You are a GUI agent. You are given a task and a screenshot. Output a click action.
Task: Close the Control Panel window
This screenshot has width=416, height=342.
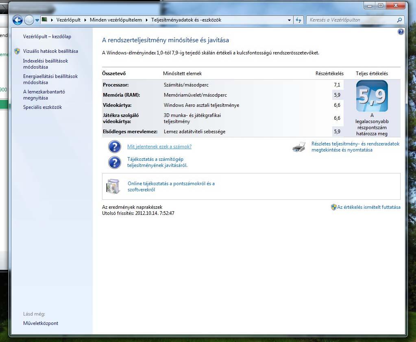pyautogui.click(x=396, y=5)
